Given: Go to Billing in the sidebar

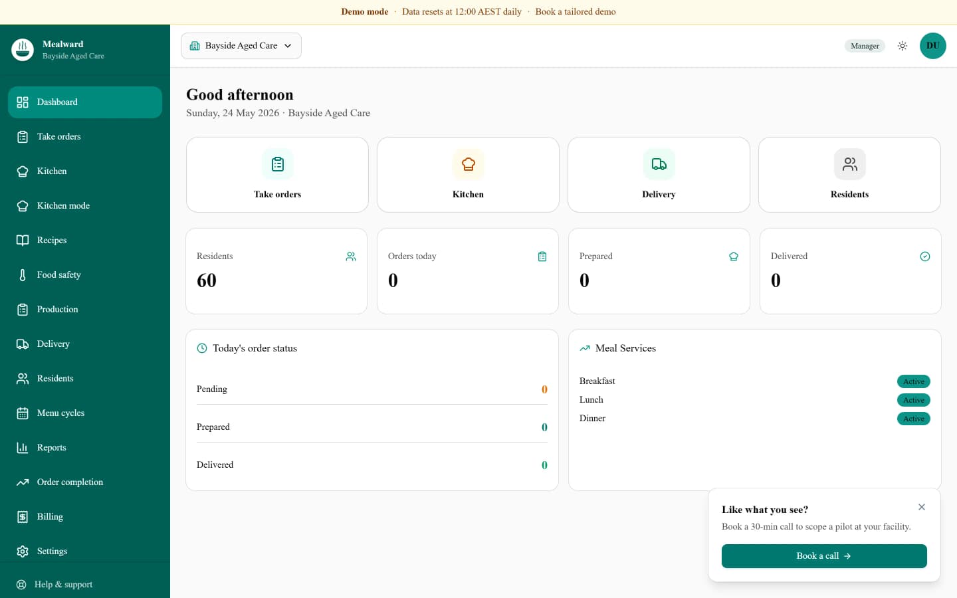Looking at the screenshot, I should 85,517.
